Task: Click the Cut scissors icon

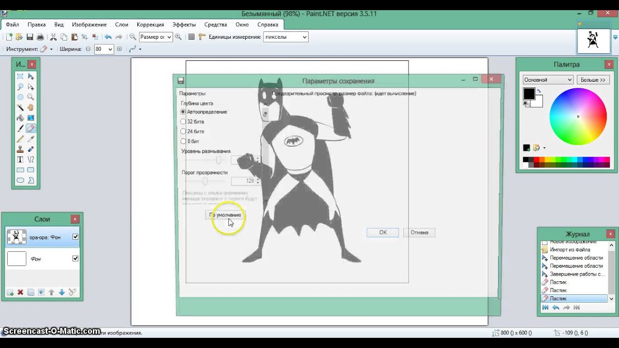Action: click(54, 37)
